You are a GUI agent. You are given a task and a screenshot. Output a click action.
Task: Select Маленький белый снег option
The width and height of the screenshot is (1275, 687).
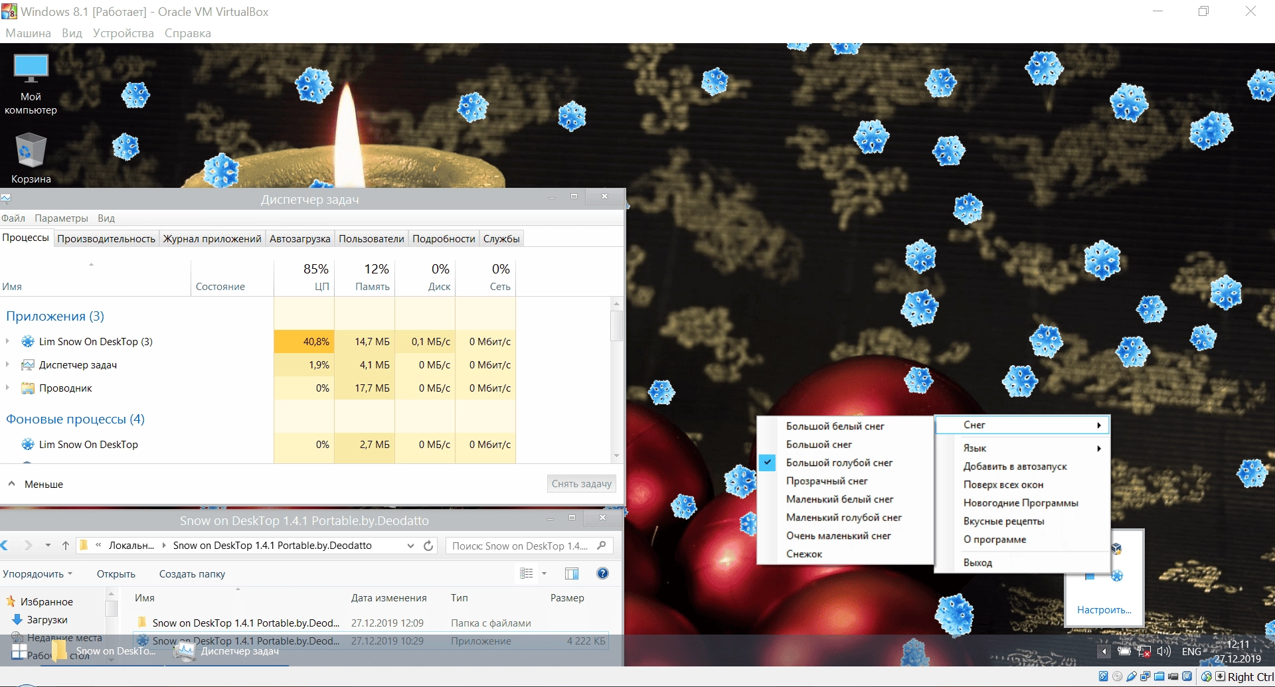pyautogui.click(x=845, y=499)
